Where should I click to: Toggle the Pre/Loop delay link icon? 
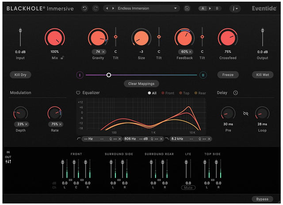246,114
